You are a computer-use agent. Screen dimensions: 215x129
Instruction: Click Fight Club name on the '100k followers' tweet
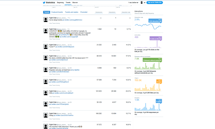pyautogui.click(x=53, y=125)
